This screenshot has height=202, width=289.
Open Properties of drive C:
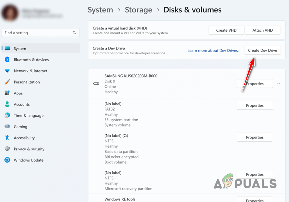255,137
